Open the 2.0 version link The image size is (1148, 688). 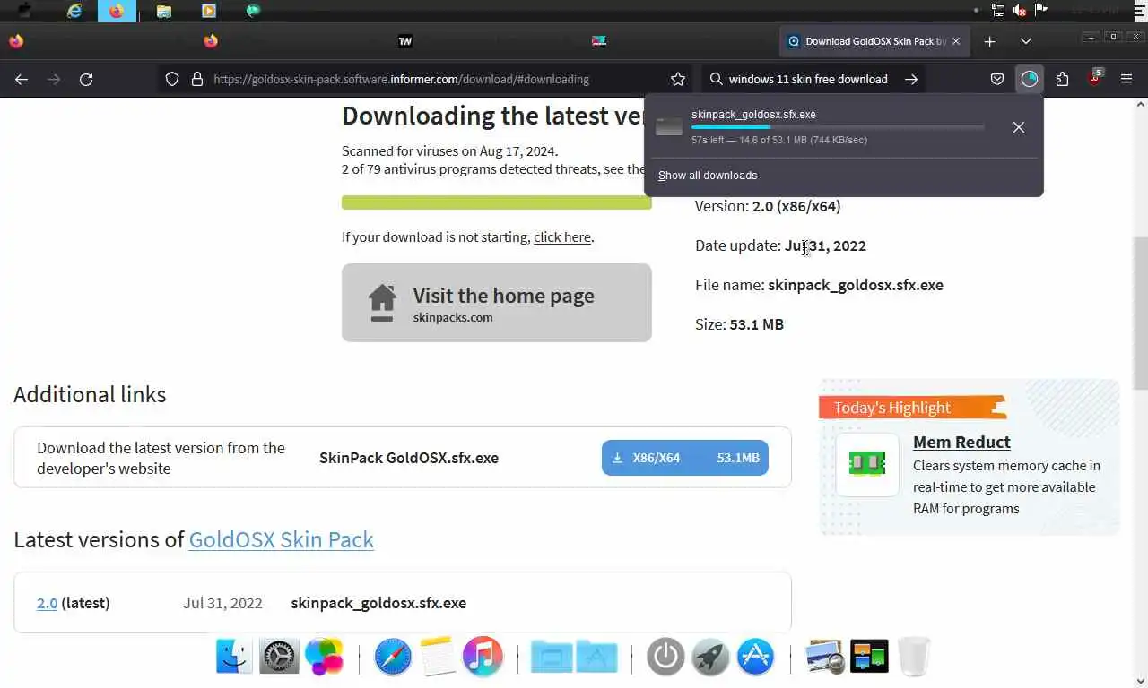(x=47, y=603)
